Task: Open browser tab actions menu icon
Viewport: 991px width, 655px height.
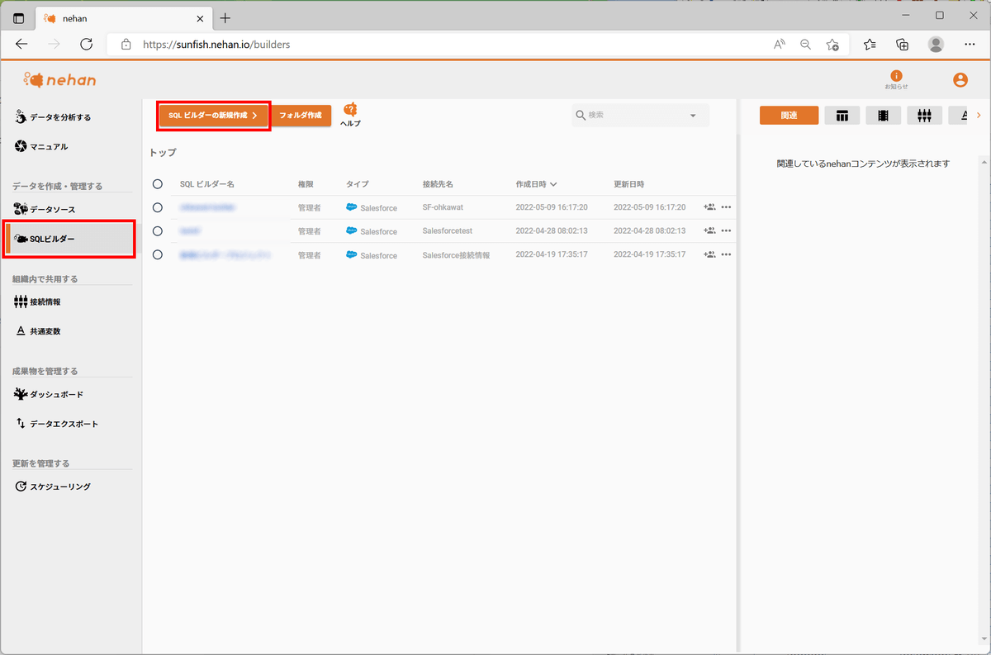Action: [18, 18]
